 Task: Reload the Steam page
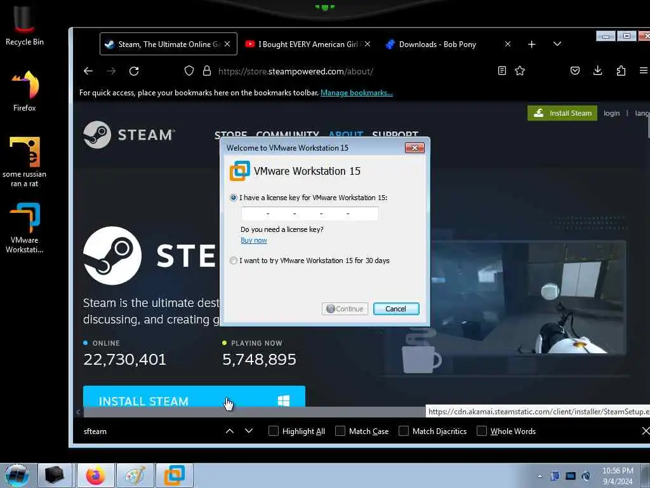[x=134, y=71]
